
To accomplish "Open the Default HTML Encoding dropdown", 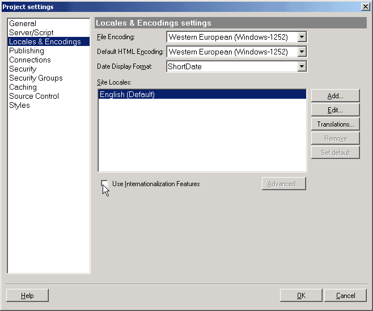I will [x=302, y=52].
